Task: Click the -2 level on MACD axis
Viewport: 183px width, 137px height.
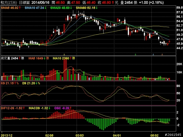Action: coord(178,125)
